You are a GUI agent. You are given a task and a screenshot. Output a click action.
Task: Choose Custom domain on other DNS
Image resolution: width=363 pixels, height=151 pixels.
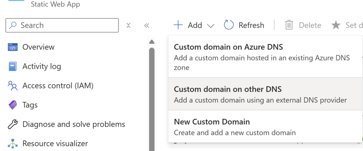[265, 94]
